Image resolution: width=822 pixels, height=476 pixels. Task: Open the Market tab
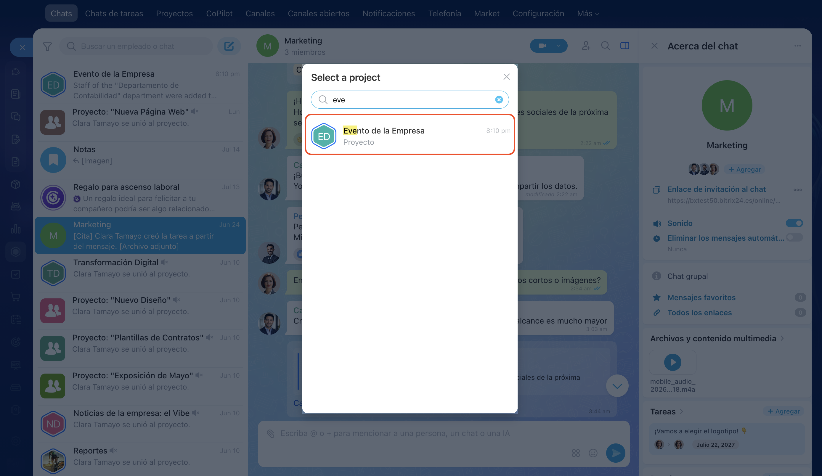(486, 13)
